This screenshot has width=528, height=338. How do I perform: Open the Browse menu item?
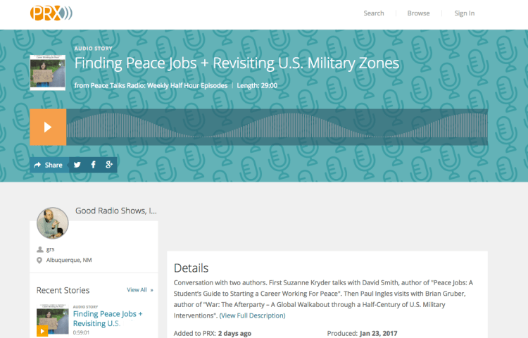pos(418,13)
